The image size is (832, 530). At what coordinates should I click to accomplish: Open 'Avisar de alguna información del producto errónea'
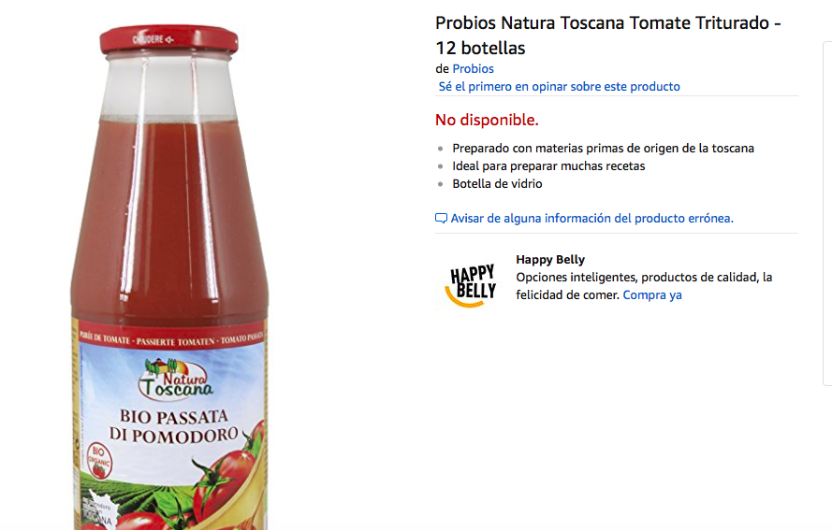click(x=591, y=219)
